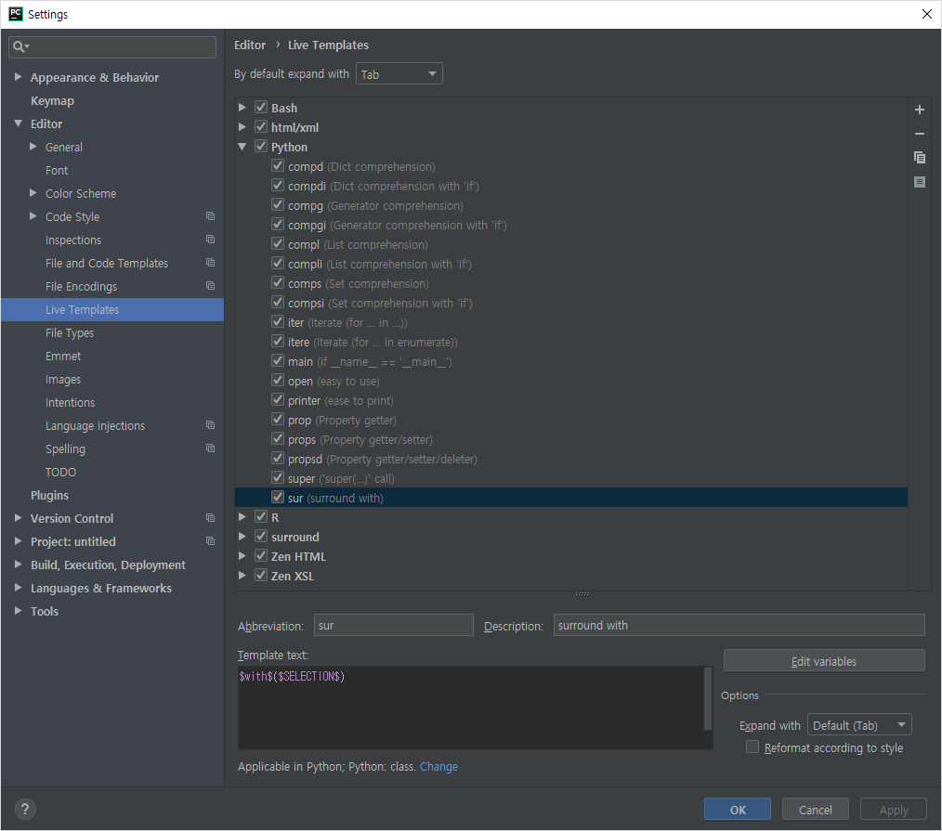The height and width of the screenshot is (831, 942).
Task: Duplicate the selected live template
Action: click(x=919, y=158)
